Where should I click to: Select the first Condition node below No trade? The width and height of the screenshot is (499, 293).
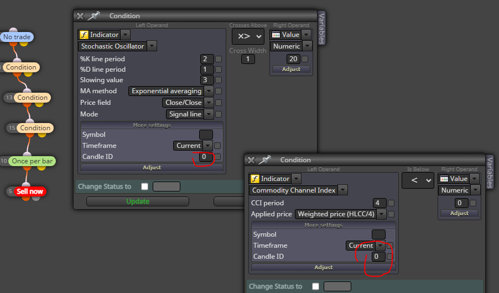[21, 67]
